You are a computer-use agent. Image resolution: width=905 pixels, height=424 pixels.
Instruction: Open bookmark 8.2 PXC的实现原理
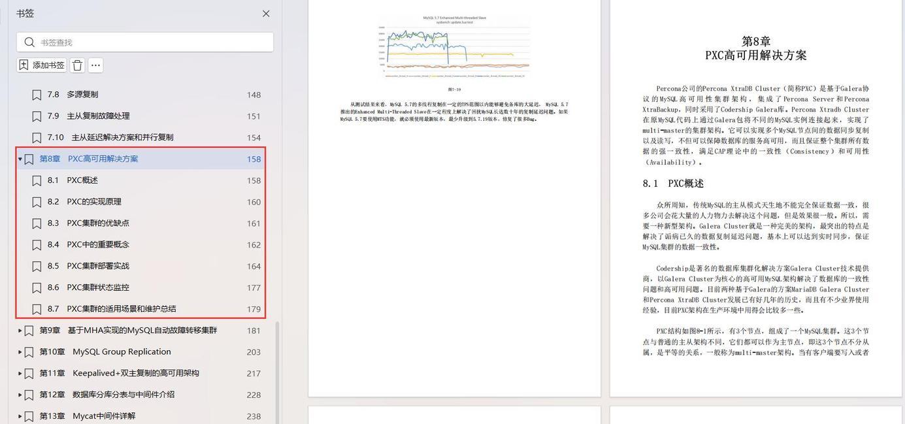[x=84, y=202]
